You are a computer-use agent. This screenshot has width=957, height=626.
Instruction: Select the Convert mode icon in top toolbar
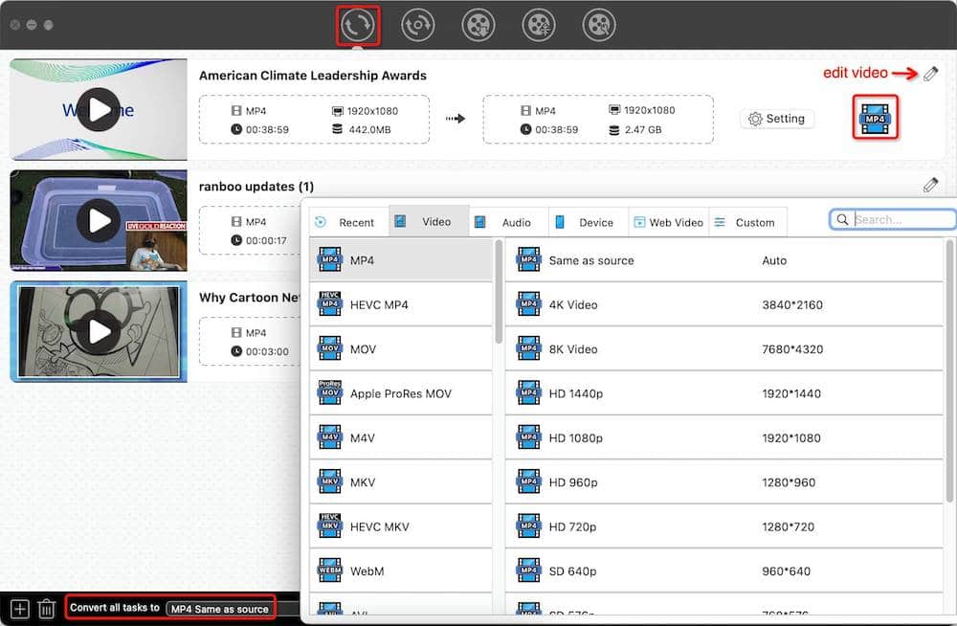[x=358, y=25]
